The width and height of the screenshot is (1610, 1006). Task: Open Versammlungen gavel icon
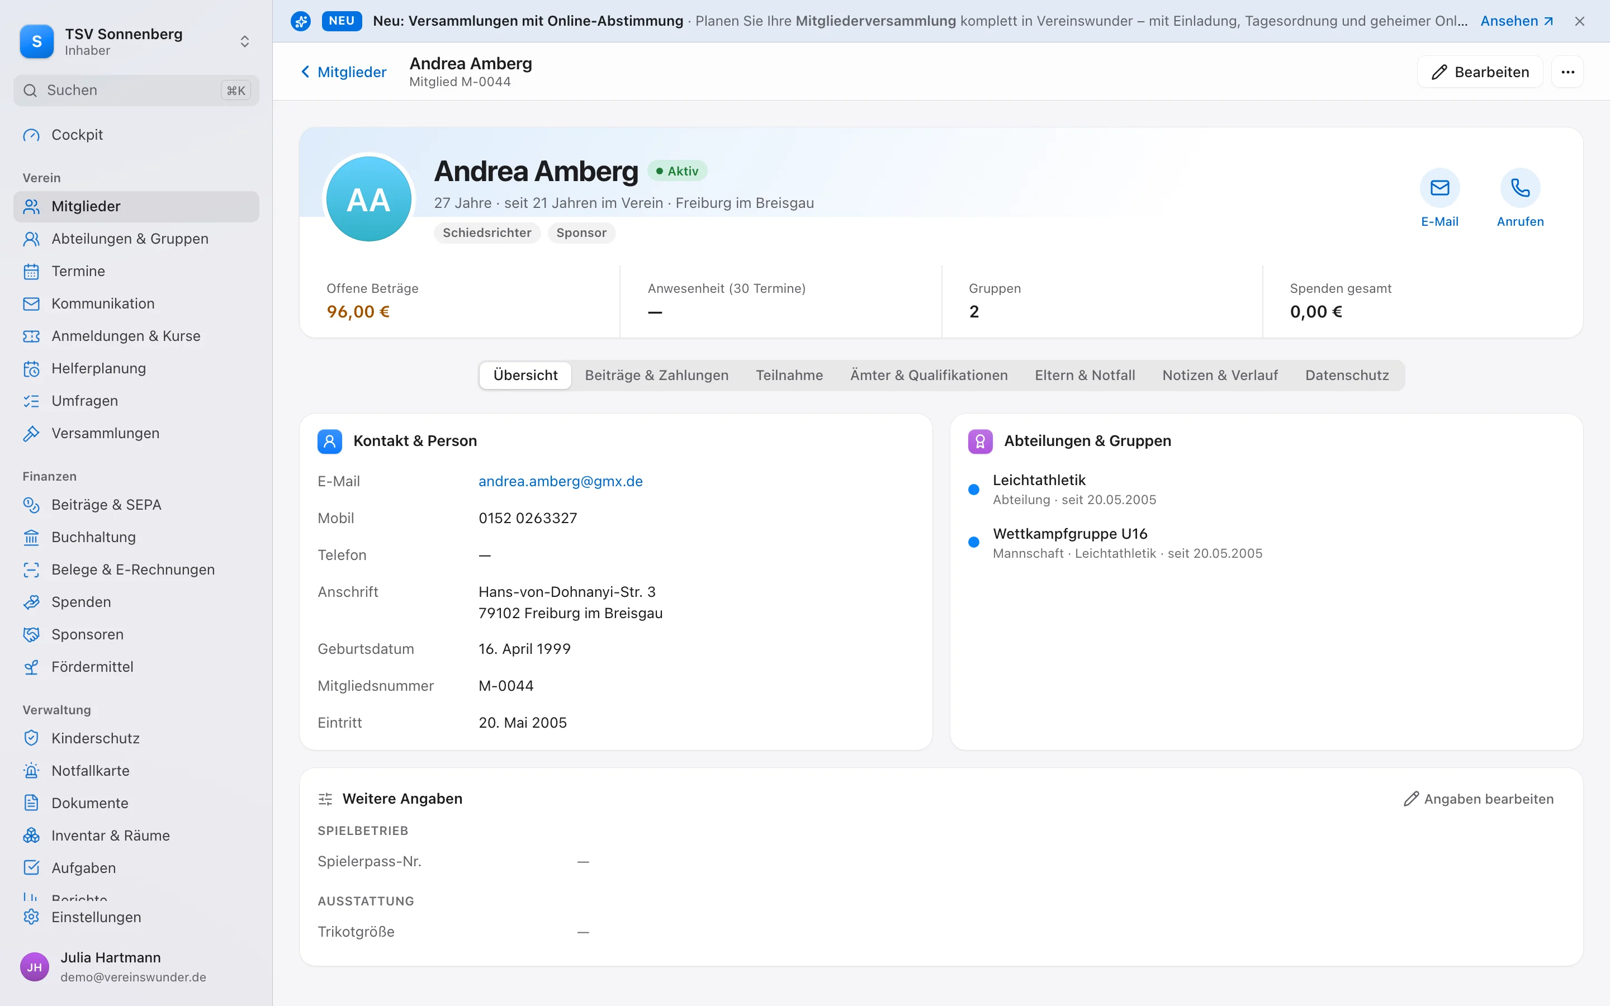pos(31,434)
